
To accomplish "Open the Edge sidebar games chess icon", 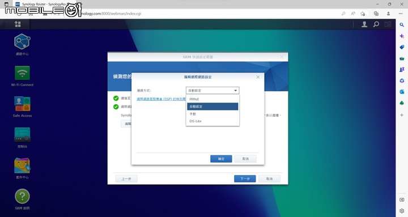I will click(x=402, y=70).
